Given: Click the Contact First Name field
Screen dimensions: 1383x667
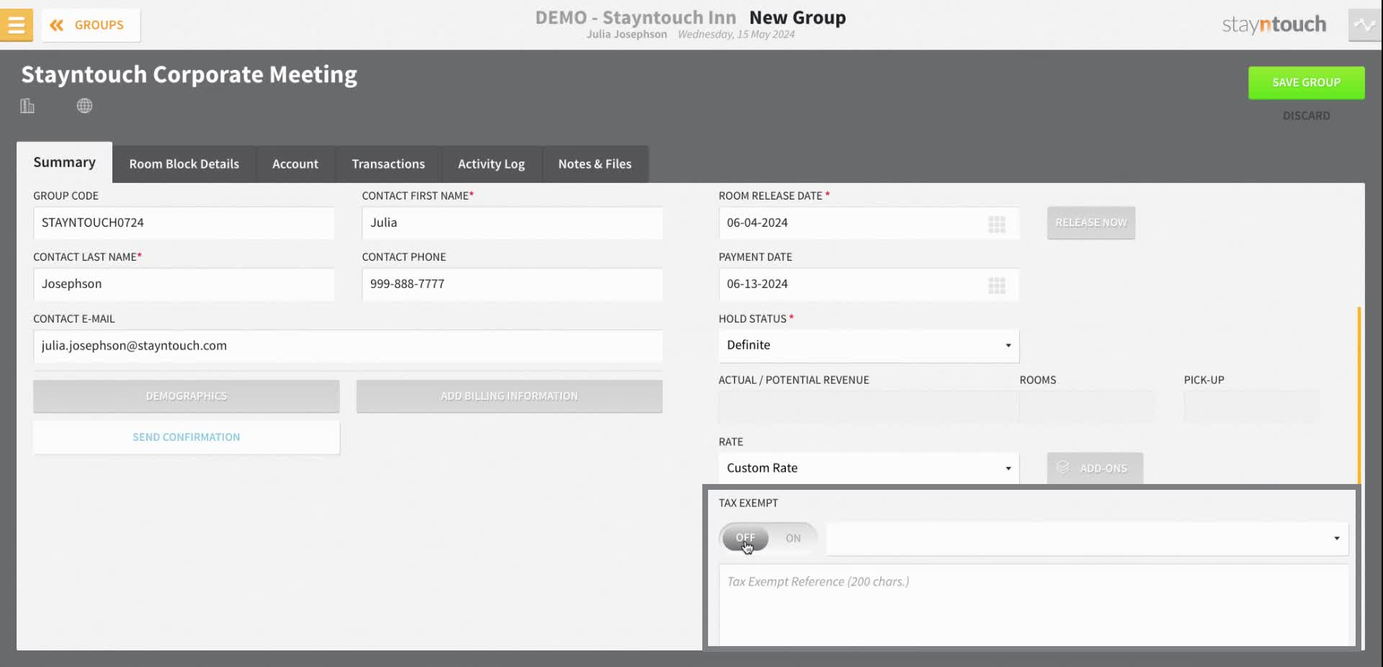Looking at the screenshot, I should (512, 223).
